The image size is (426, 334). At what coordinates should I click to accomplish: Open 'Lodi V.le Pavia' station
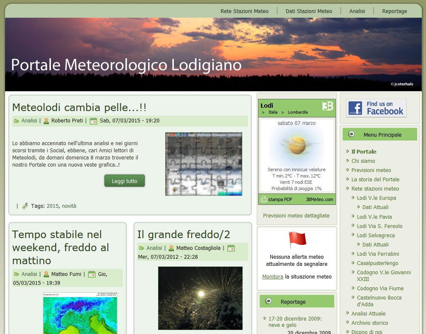point(374,217)
